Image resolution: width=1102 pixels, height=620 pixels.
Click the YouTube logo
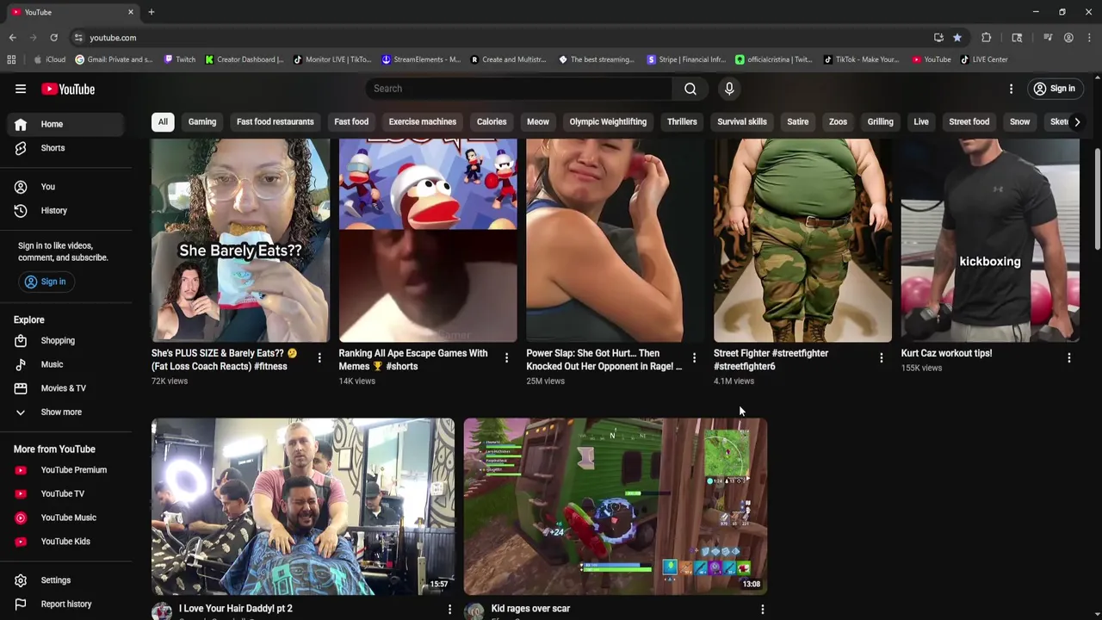[68, 89]
